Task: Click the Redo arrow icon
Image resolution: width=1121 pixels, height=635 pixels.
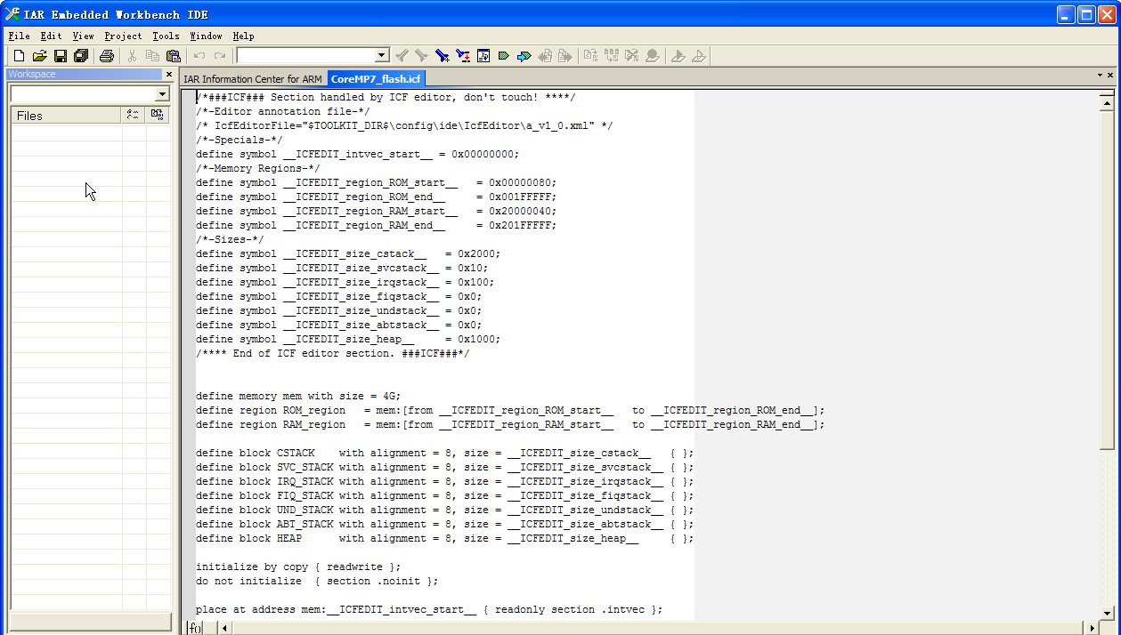Action: (x=220, y=56)
